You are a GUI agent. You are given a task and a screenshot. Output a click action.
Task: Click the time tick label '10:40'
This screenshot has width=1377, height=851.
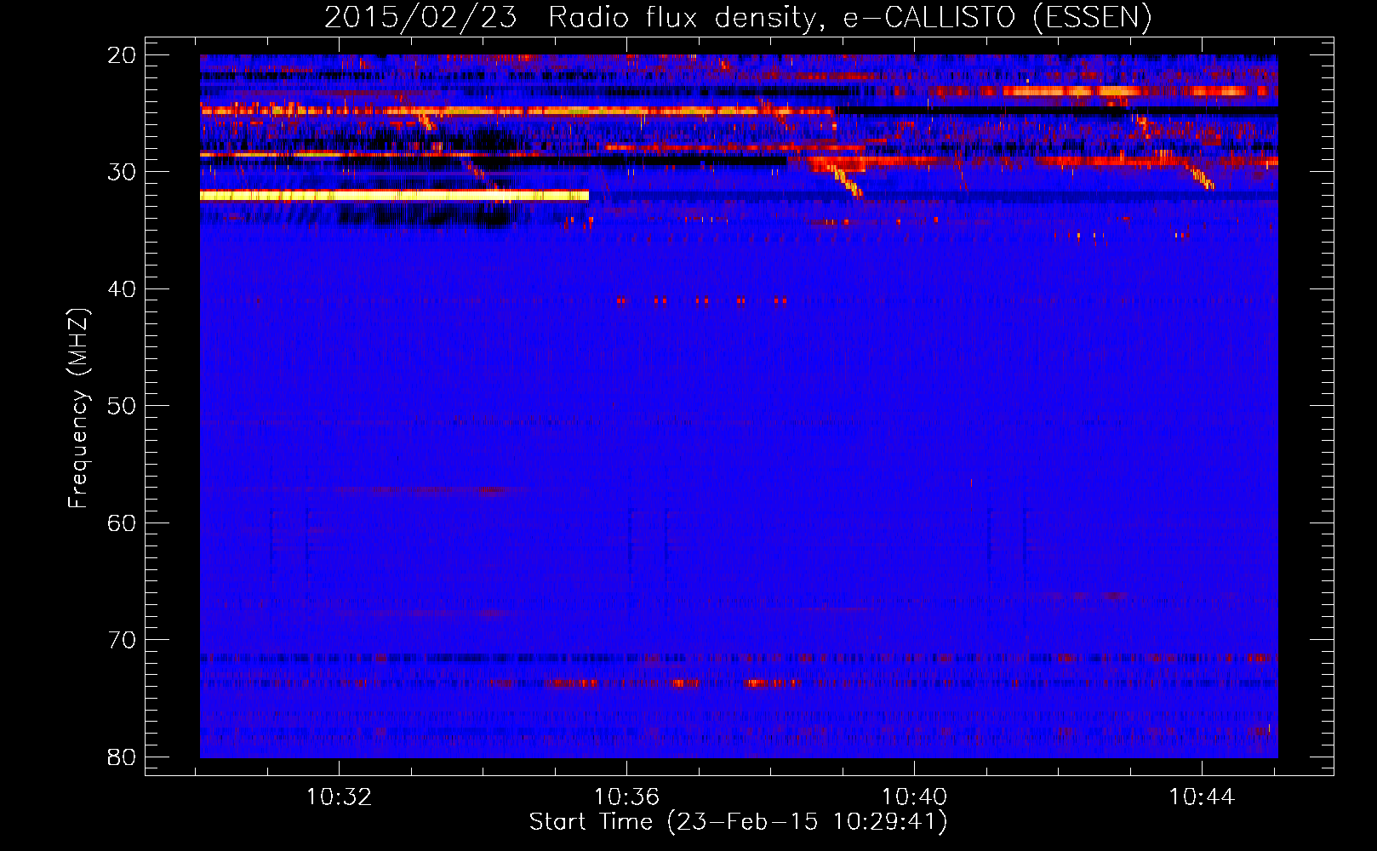[x=914, y=797]
